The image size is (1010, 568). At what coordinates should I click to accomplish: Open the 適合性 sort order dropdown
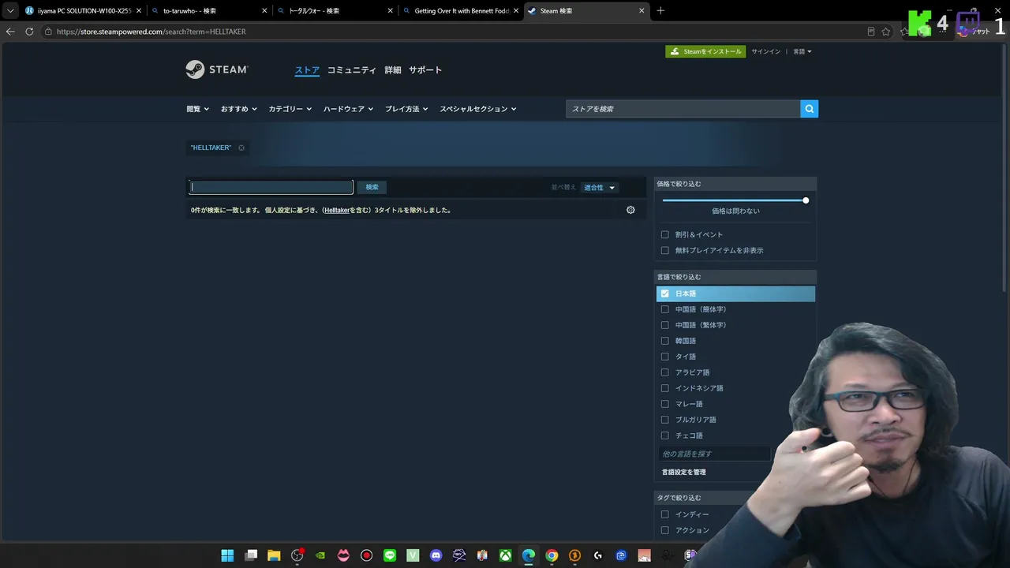pyautogui.click(x=600, y=188)
